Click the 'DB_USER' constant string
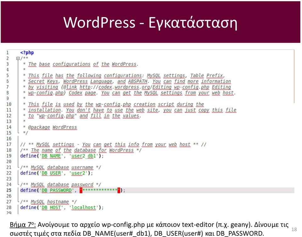Image resolution: width=302 pixels, height=237 pixels. click(51, 173)
